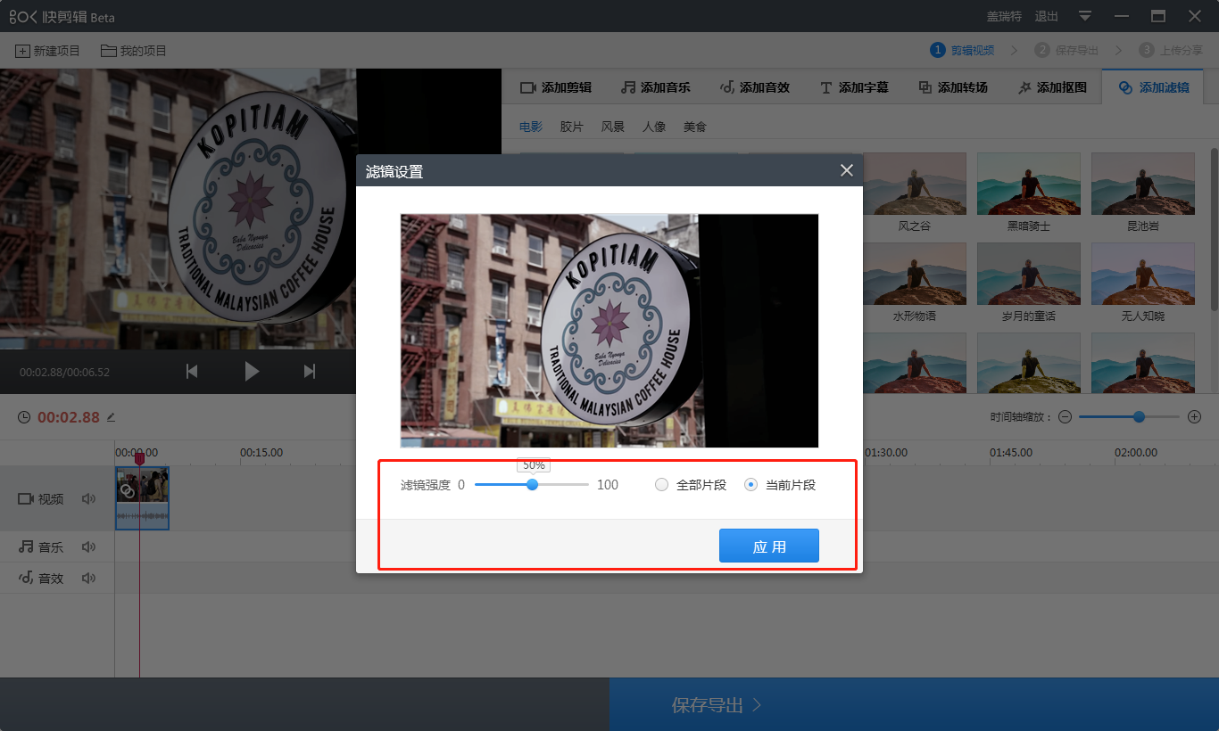The width and height of the screenshot is (1219, 731).
Task: Click the pencil icon beside timecode 00:02.88
Action: click(x=112, y=417)
